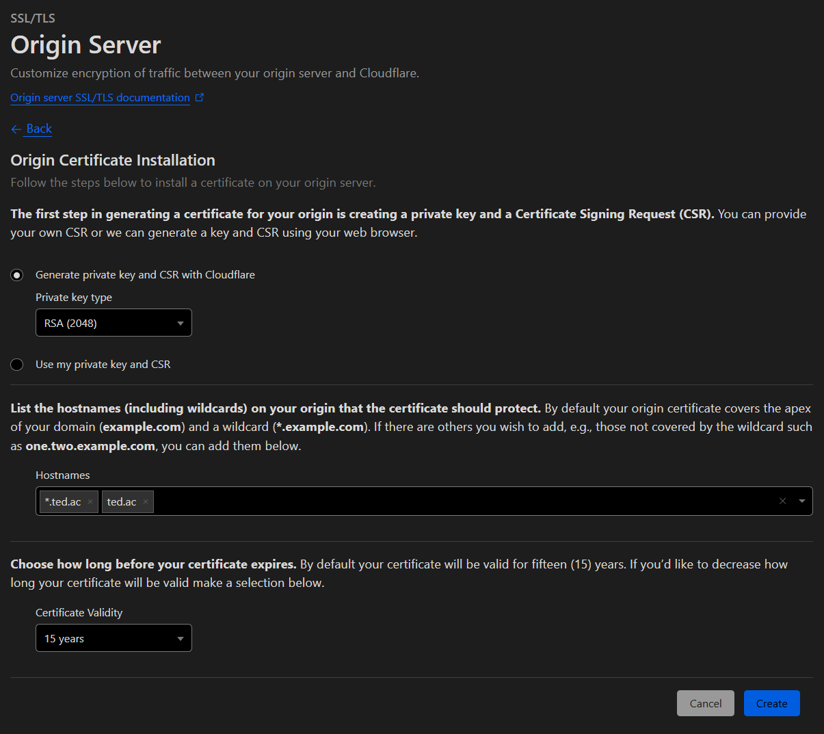Click the SSL/TLS breadcrumb label
Viewport: 824px width, 734px height.
pyautogui.click(x=33, y=18)
